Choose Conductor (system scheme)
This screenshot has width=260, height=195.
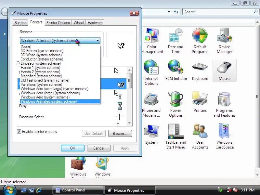60,59
